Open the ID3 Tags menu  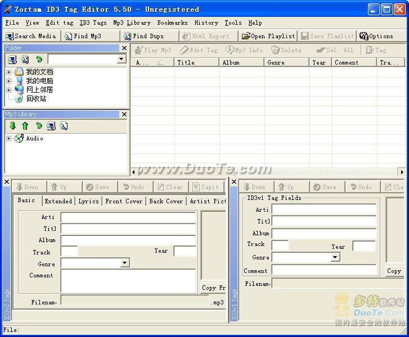point(93,22)
